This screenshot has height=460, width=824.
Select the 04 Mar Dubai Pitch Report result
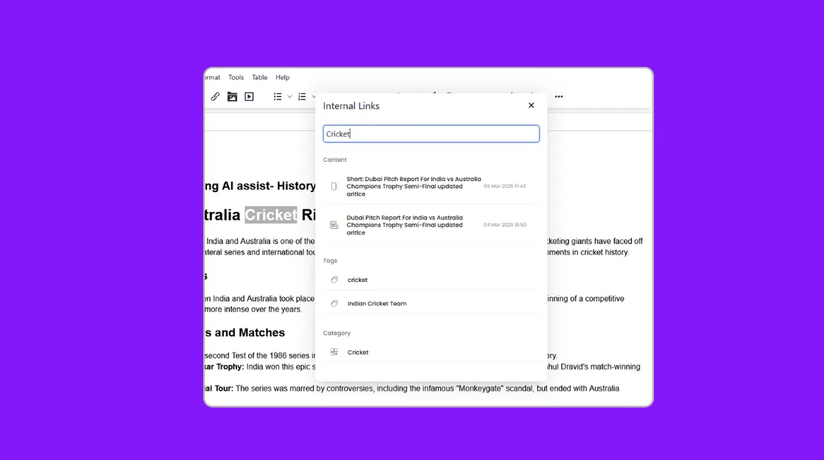point(431,224)
